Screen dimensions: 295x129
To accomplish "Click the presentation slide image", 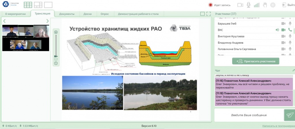I will point(131,69).
